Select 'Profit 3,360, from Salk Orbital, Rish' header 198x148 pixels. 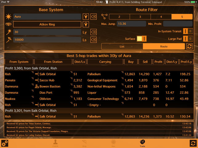point(99,68)
